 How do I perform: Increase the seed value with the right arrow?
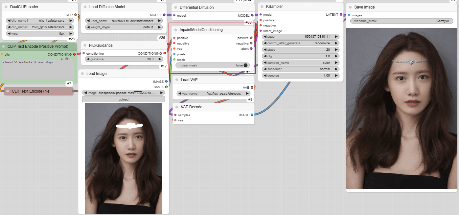336,37
